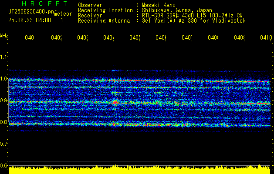Image resolution: width=274 pixels, height=174 pixels.
Task: Click the date stamp 25.09.23 04:00
Action: tap(30, 20)
